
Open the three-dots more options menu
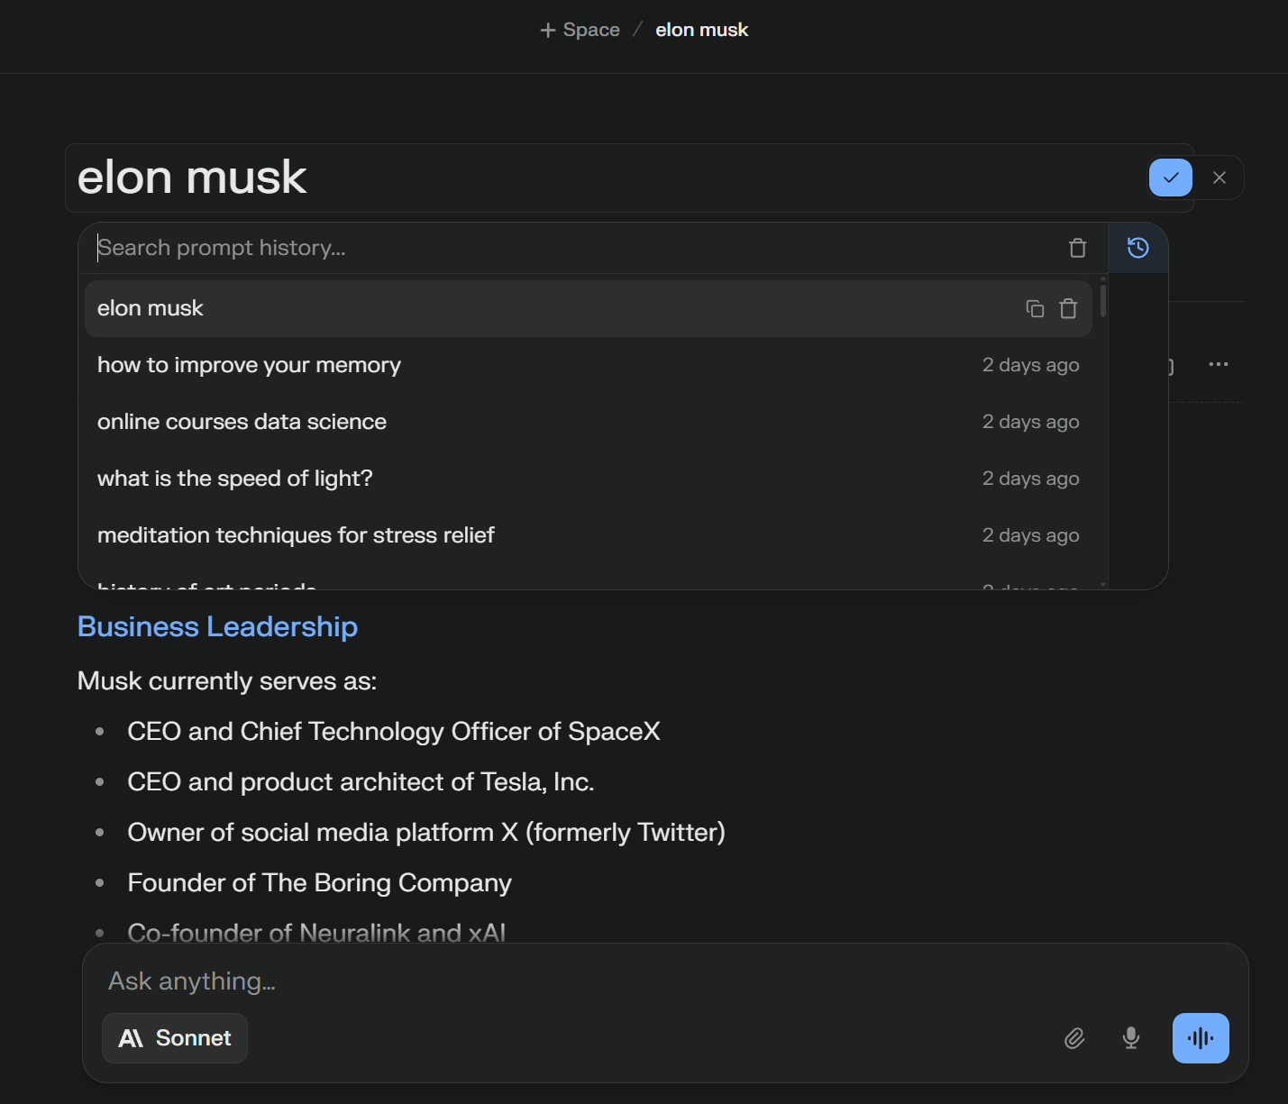coord(1218,364)
